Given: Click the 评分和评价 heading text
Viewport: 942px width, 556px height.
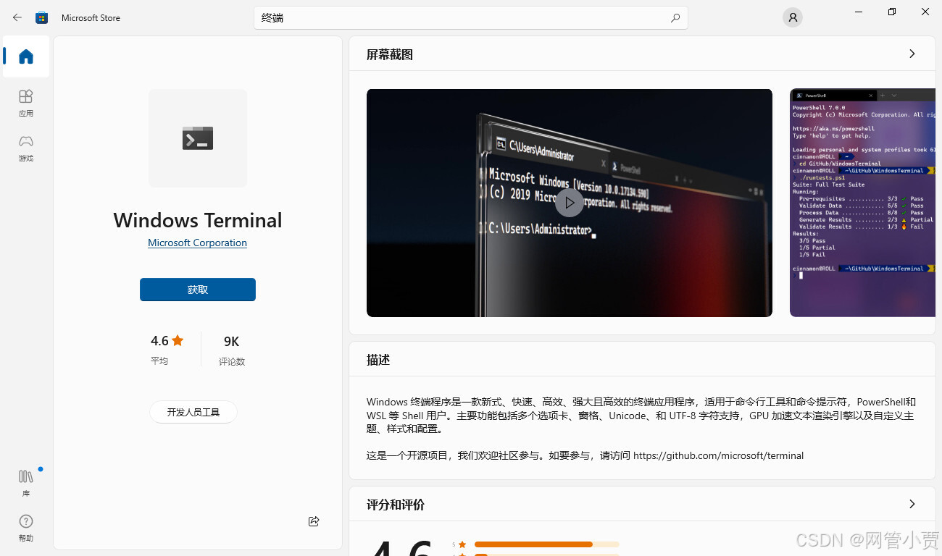Looking at the screenshot, I should tap(396, 505).
